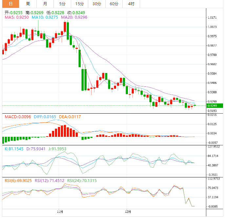Click the MA10: 0.9275 label
225x218 pixels.
(x=45, y=17)
